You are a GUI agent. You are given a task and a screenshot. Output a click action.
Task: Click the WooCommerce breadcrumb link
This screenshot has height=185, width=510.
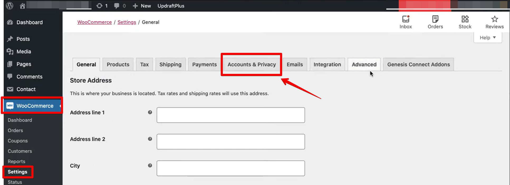[x=94, y=22]
